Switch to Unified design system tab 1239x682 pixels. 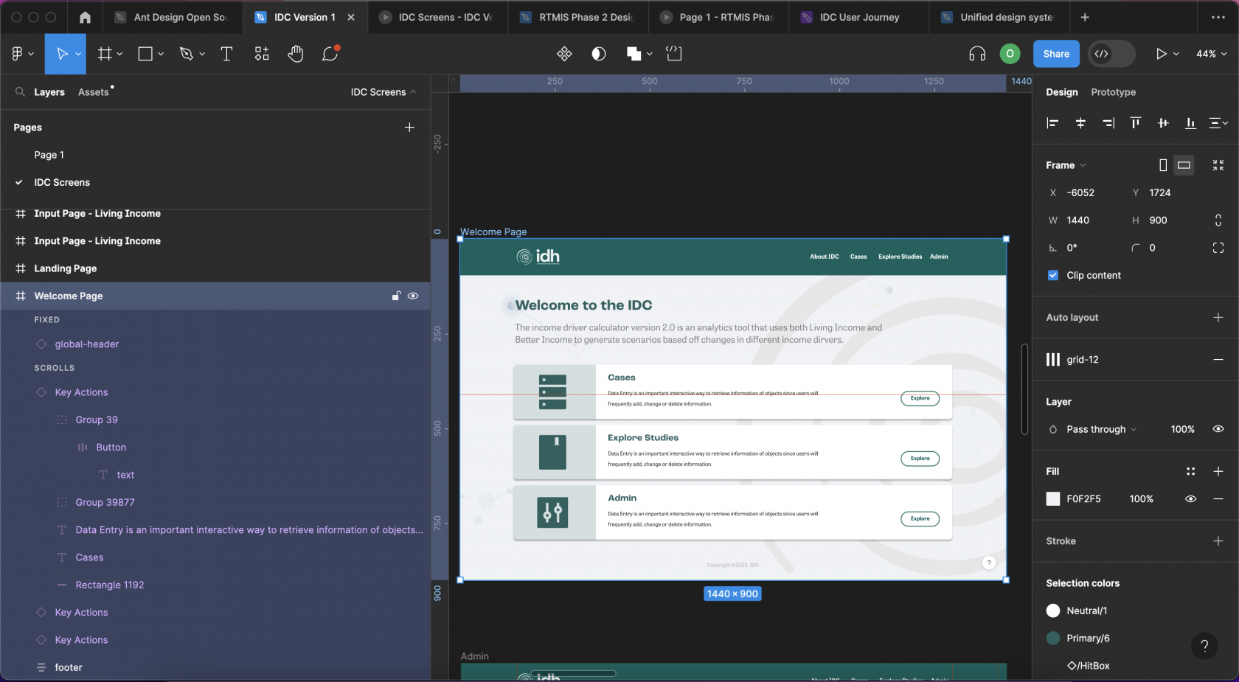pyautogui.click(x=999, y=17)
